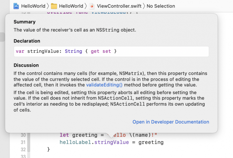Open the HelloWorld project breadcrumb item
The width and height of the screenshot is (233, 158).
(33, 6)
